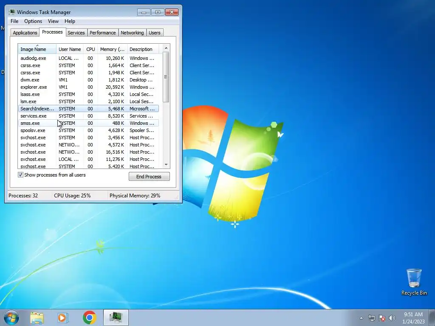Sort by User Name column header
Viewport: 435px width, 326px height.
(70, 49)
